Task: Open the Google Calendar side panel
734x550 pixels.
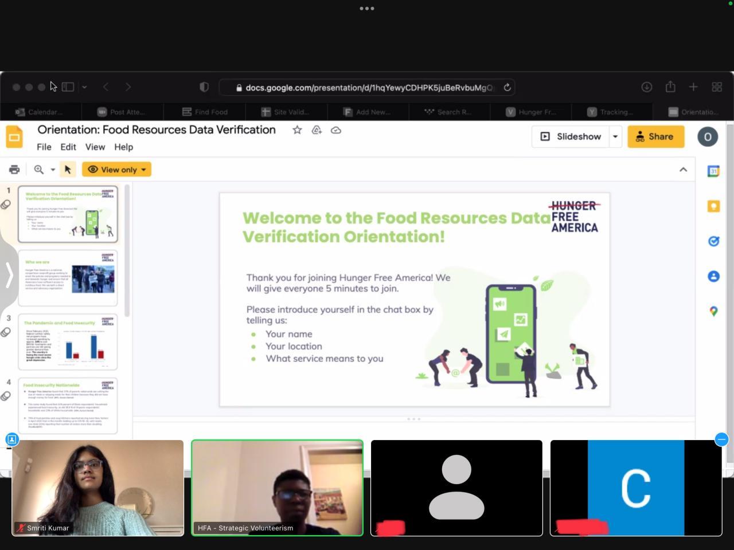Action: click(713, 171)
